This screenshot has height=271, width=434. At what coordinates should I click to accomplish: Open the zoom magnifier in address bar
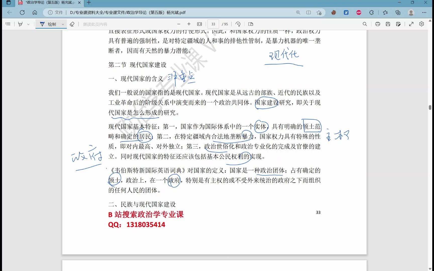[298, 13]
